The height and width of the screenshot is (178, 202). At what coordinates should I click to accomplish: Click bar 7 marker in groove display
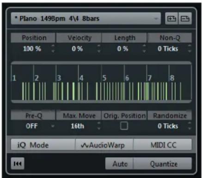149,78
